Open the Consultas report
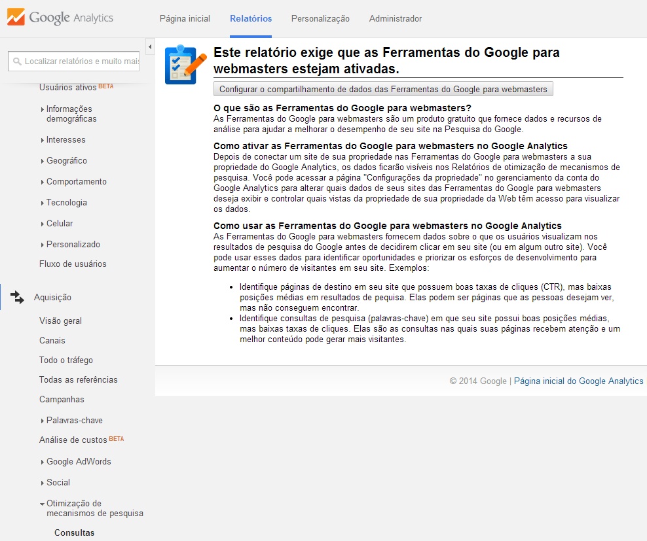The height and width of the screenshot is (541, 647). click(x=74, y=532)
